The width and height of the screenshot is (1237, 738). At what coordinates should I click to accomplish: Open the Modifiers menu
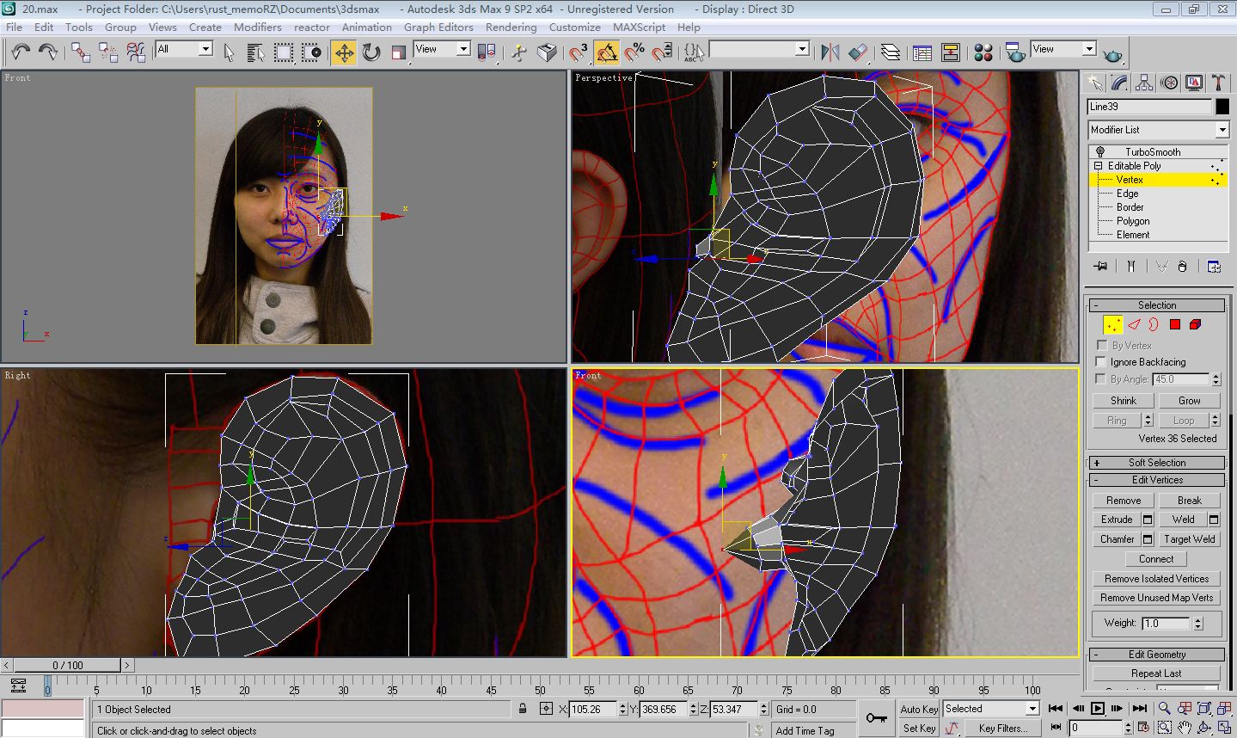click(x=258, y=27)
